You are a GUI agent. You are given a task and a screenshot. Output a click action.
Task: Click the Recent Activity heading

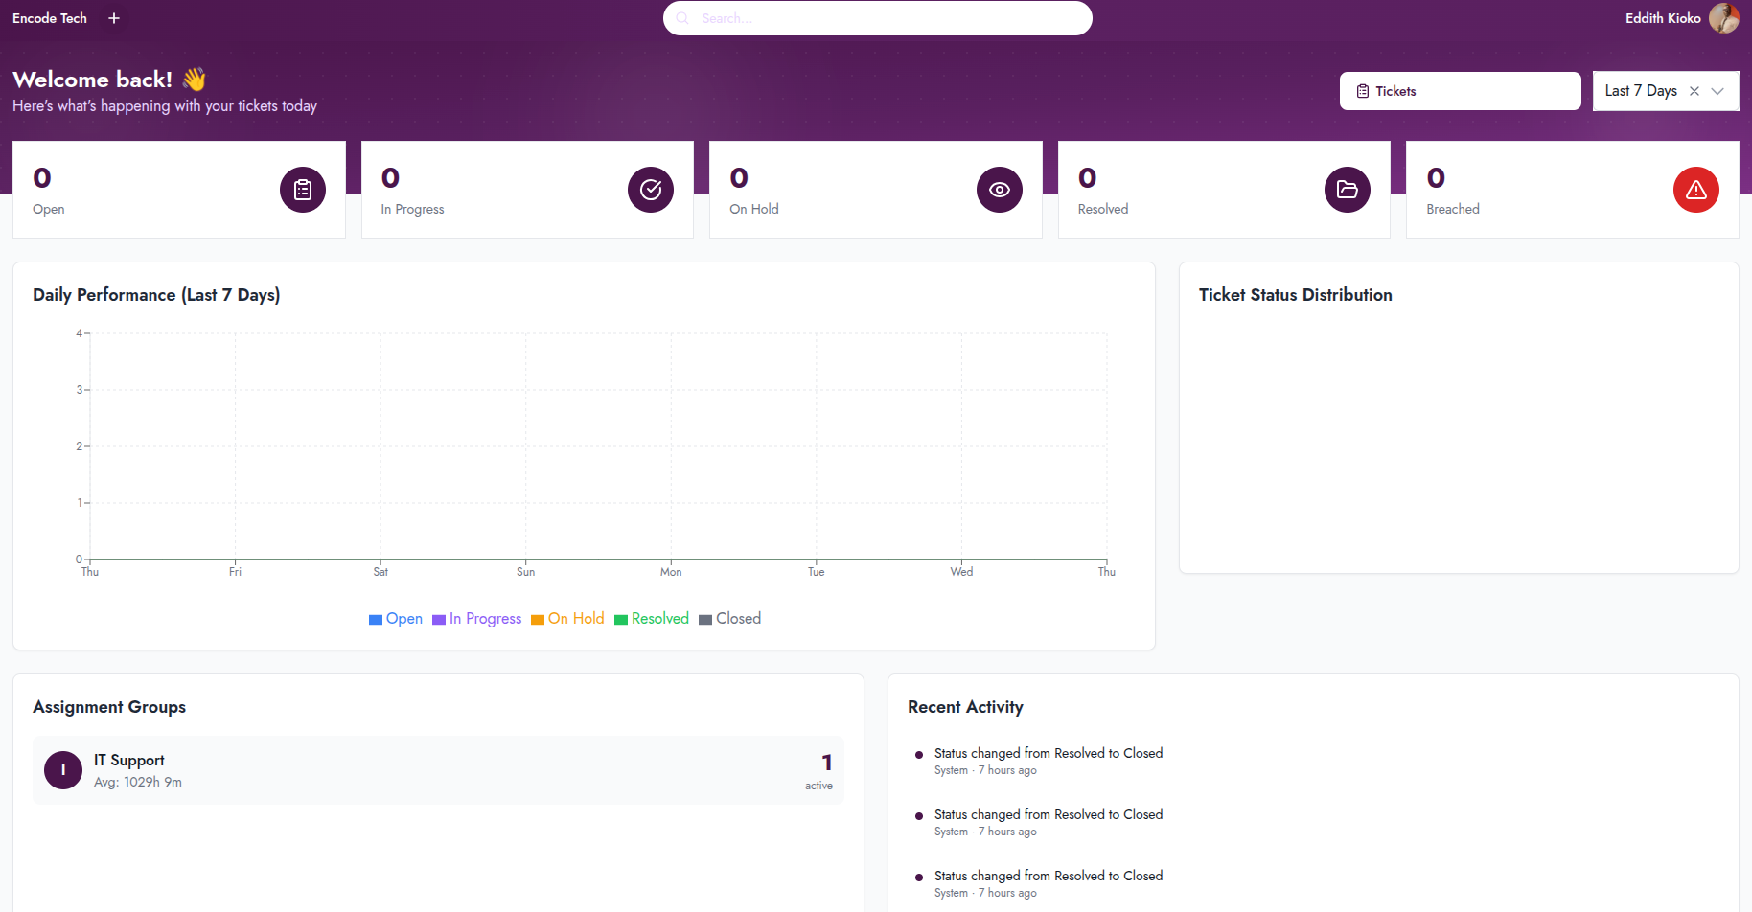965,707
